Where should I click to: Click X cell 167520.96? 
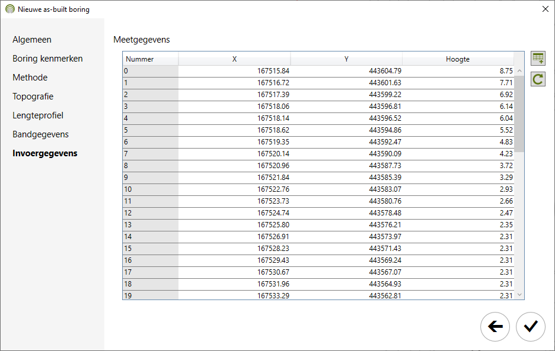pos(234,166)
